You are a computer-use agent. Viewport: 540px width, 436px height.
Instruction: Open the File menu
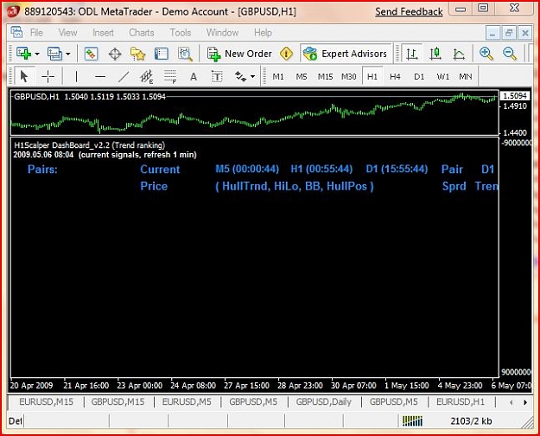[36, 33]
